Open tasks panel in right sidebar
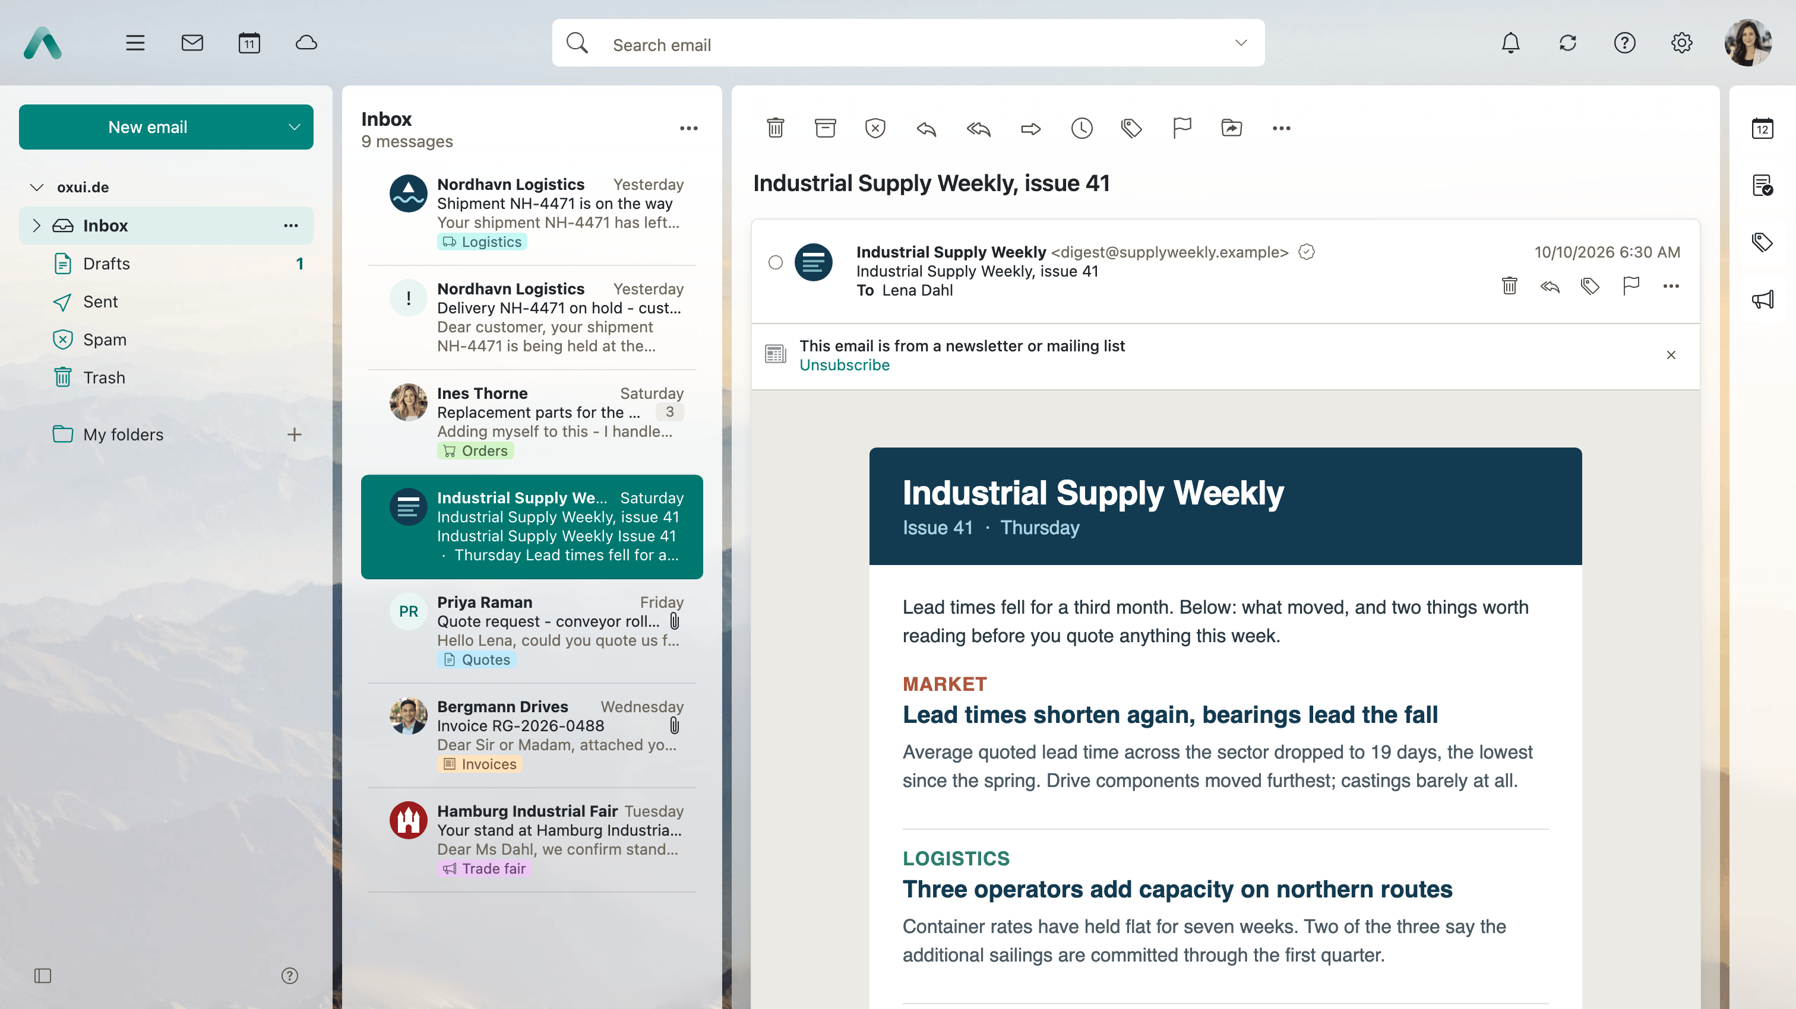Viewport: 1796px width, 1009px height. pos(1762,185)
